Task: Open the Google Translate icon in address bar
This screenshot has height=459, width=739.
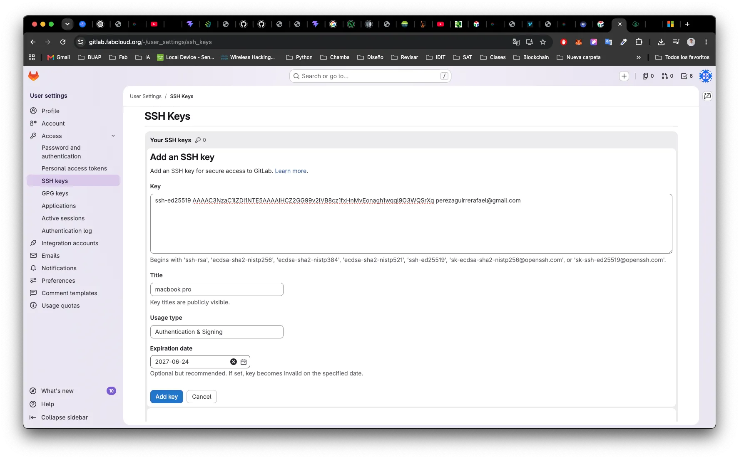Action: tap(516, 42)
